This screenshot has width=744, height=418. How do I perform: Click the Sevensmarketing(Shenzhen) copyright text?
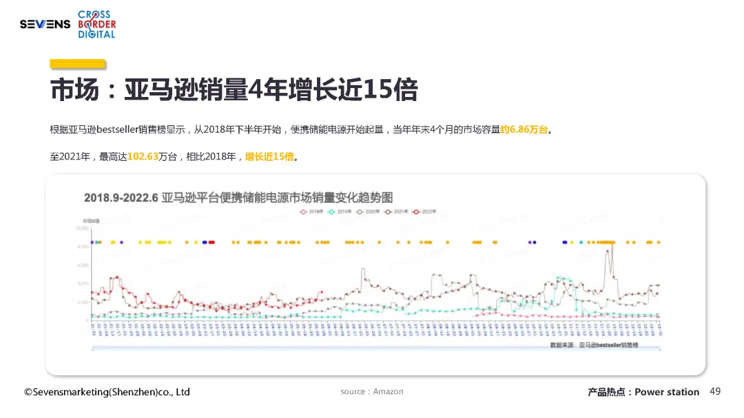click(107, 392)
